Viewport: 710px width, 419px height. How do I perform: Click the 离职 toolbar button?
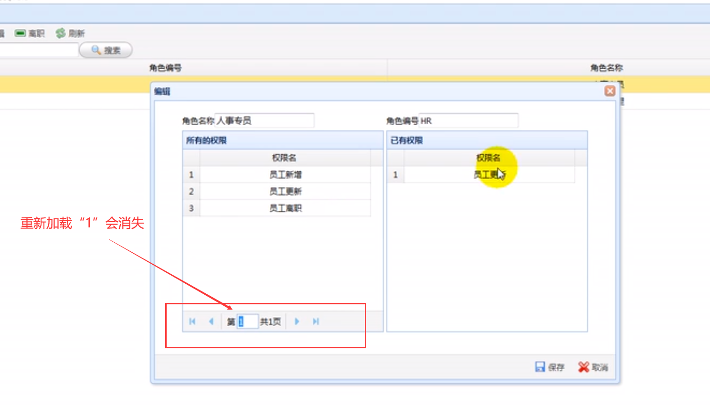(30, 33)
